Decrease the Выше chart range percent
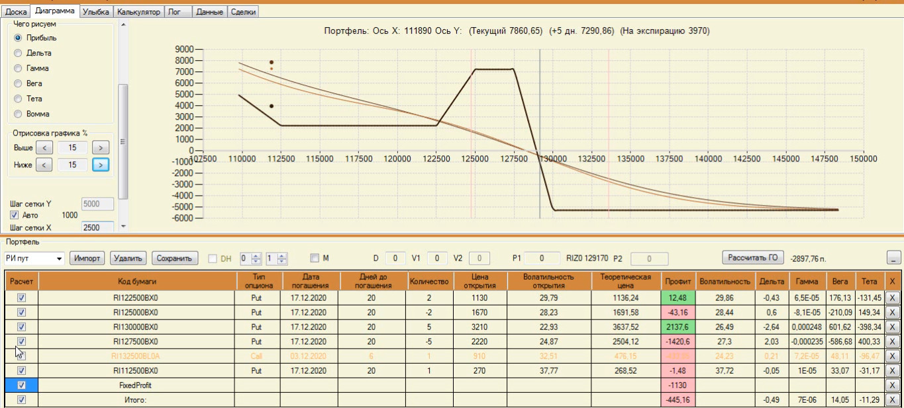 pyautogui.click(x=44, y=148)
